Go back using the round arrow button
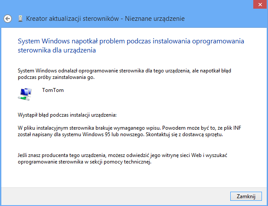268x206 pixels. 8,19
